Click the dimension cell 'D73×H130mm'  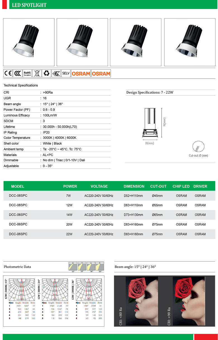pyautogui.click(x=133, y=215)
